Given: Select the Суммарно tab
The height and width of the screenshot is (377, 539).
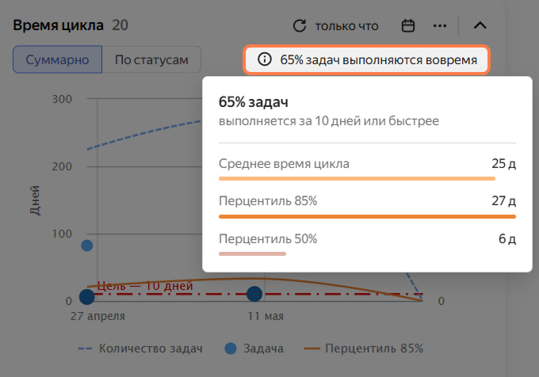Looking at the screenshot, I should tap(57, 59).
